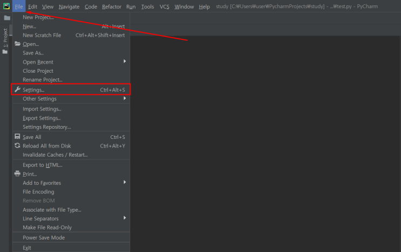The image size is (401, 252).
Task: Open the Refactor menu
Action: (x=112, y=6)
